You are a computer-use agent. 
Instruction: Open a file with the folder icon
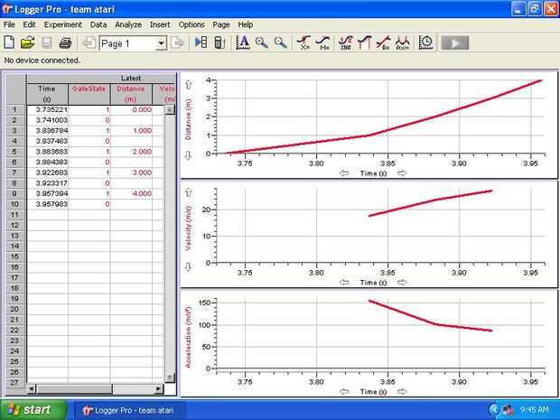(27, 42)
